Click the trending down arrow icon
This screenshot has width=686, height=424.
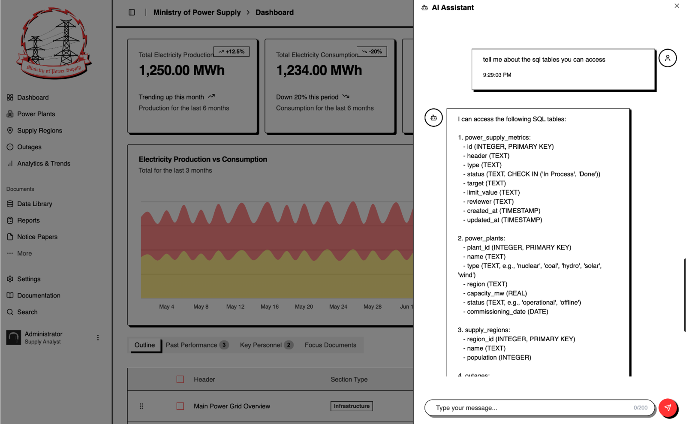(x=346, y=96)
